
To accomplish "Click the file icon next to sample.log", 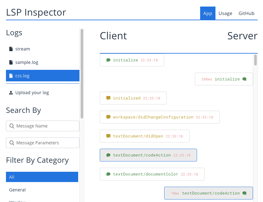I will pyautogui.click(x=11, y=62).
